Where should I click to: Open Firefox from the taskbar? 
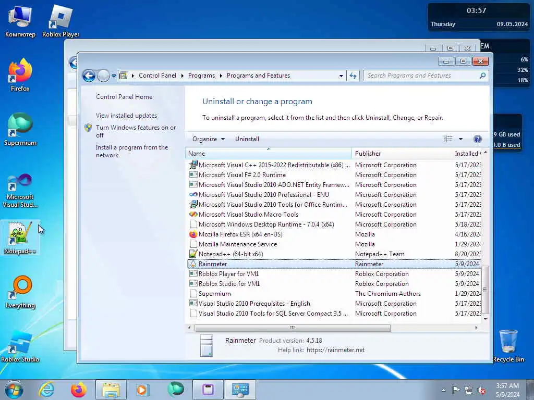[79, 390]
